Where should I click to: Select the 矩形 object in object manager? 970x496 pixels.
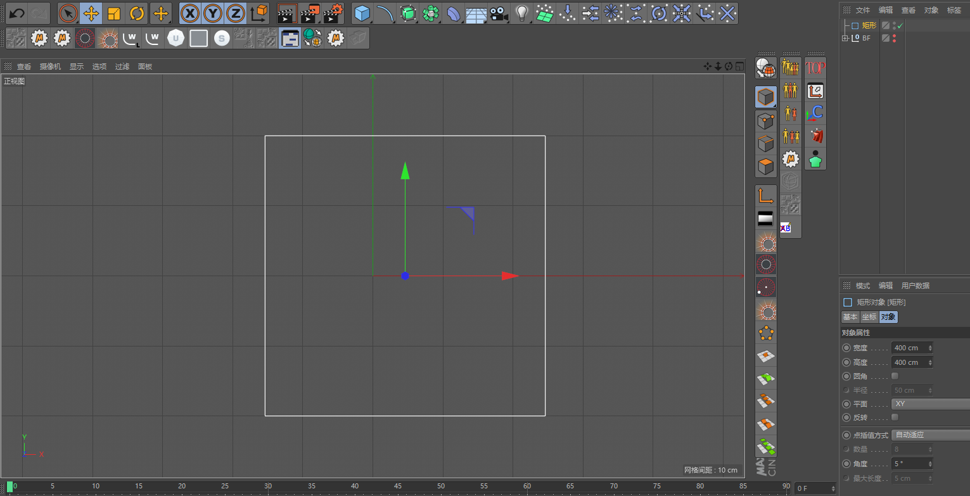[869, 26]
